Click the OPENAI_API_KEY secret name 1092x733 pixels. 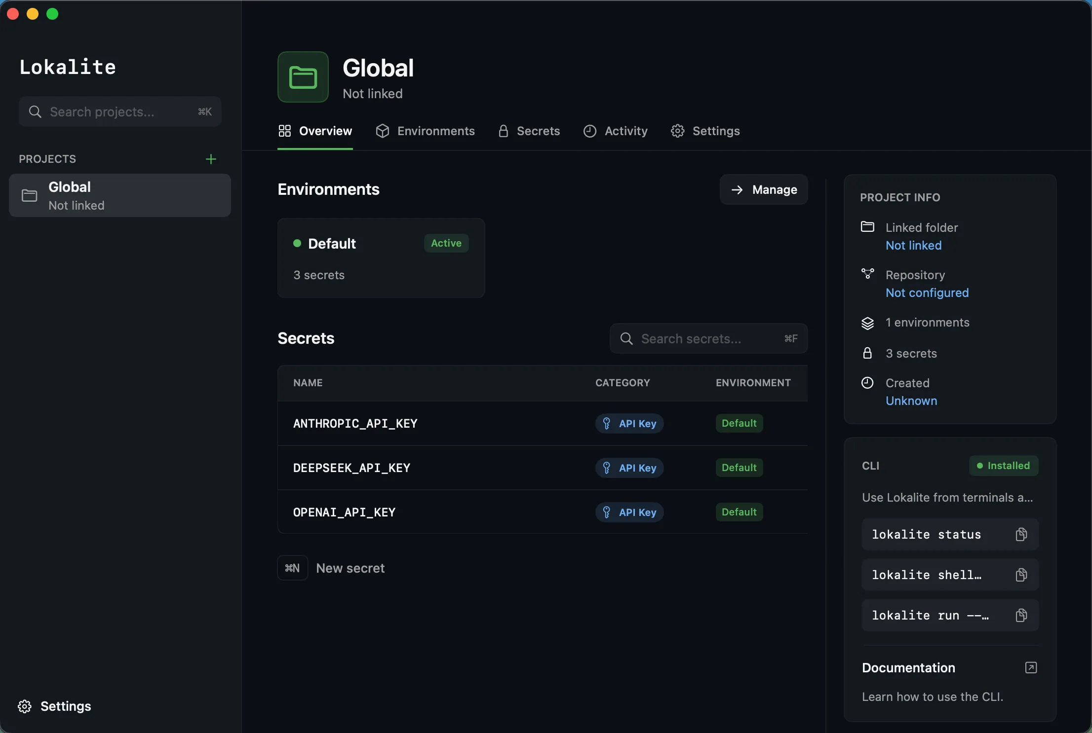pyautogui.click(x=344, y=513)
